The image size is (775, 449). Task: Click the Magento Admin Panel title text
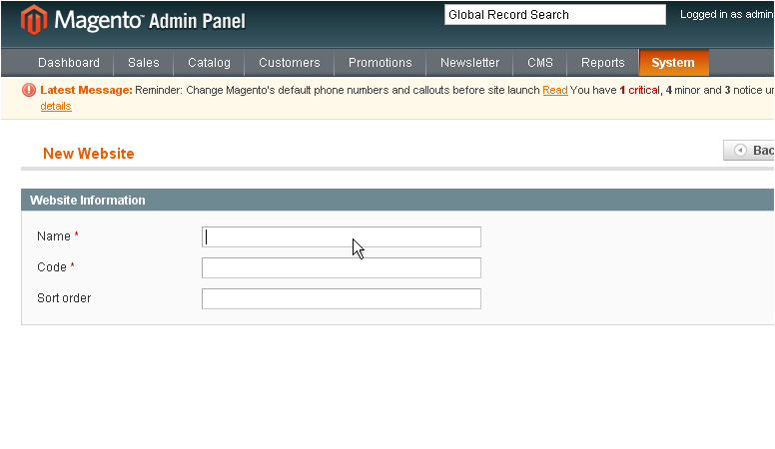tap(150, 21)
